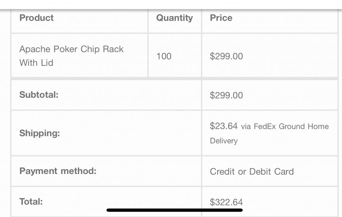
Task: Click the Price column header
Action: click(221, 18)
